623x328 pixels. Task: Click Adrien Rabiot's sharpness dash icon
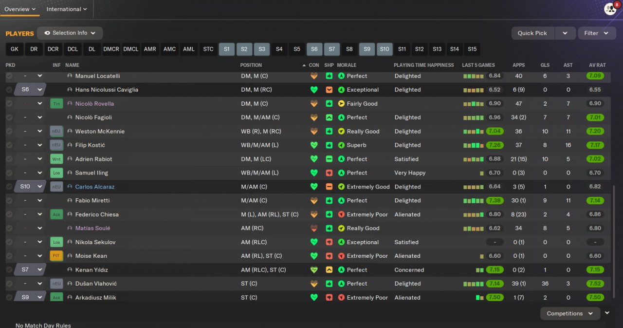[330, 159]
